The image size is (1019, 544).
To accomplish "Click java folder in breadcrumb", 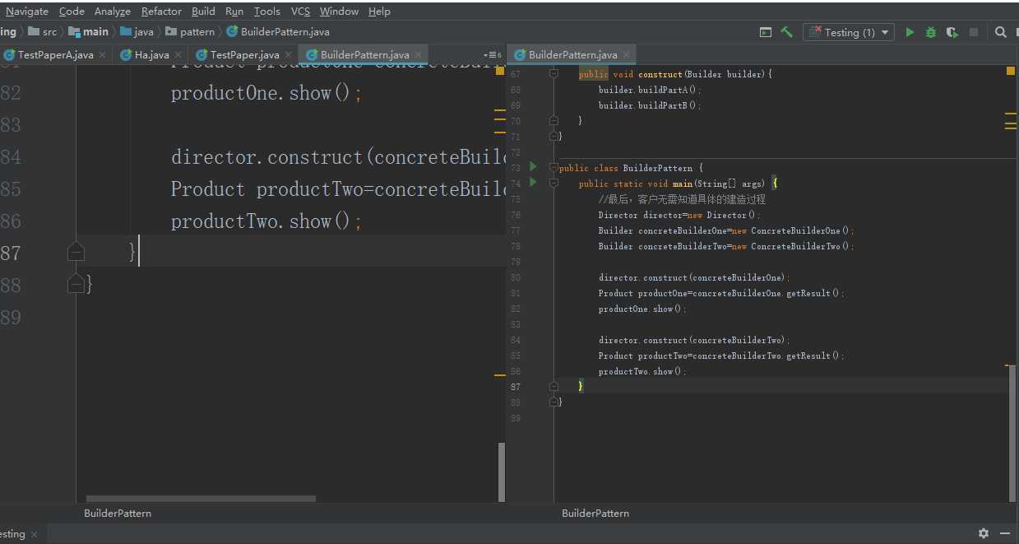I will point(137,32).
